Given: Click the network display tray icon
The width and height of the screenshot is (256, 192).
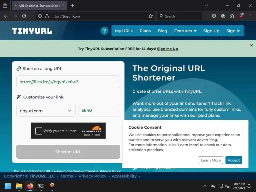Looking at the screenshot, I should pos(221,186).
